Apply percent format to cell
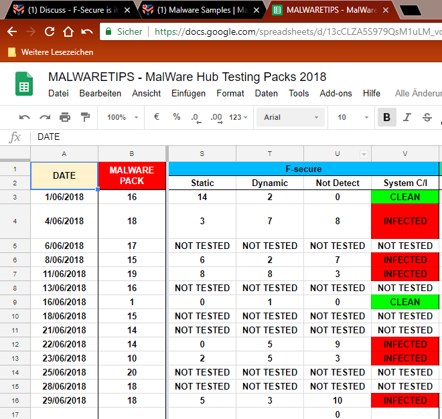Viewport: 442px width, 419px height. click(177, 117)
